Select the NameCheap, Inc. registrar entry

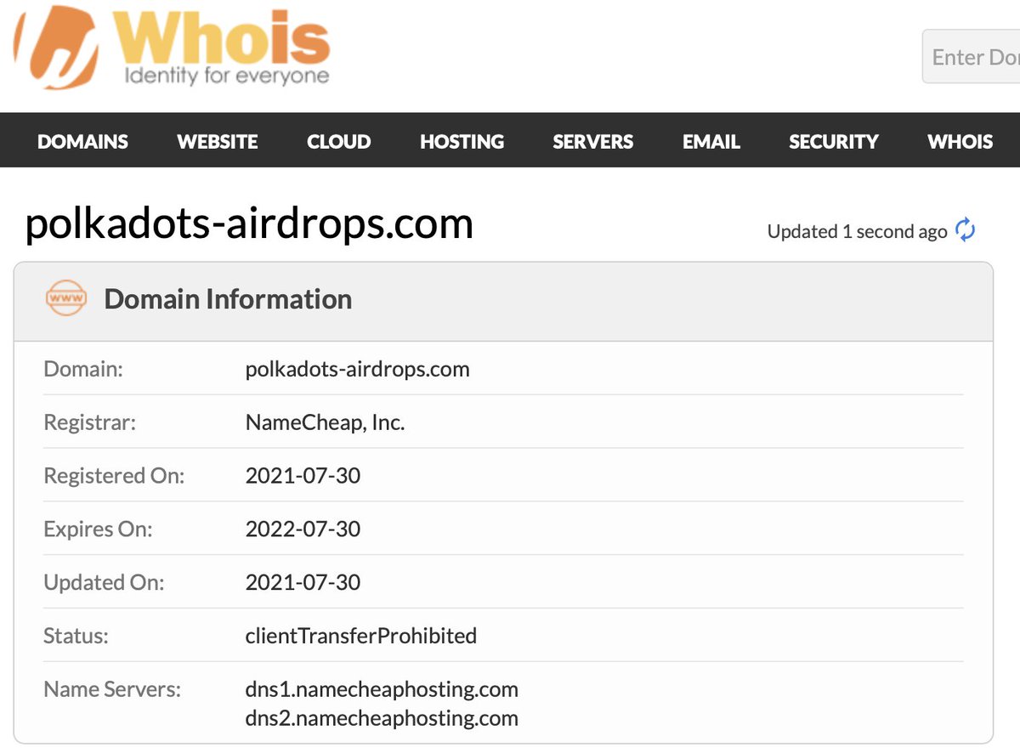(326, 422)
